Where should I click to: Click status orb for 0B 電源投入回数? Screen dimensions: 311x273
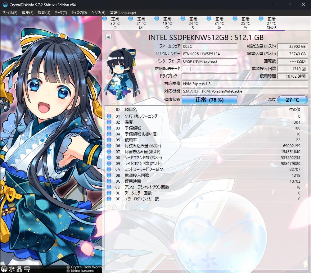[x=109, y=175]
